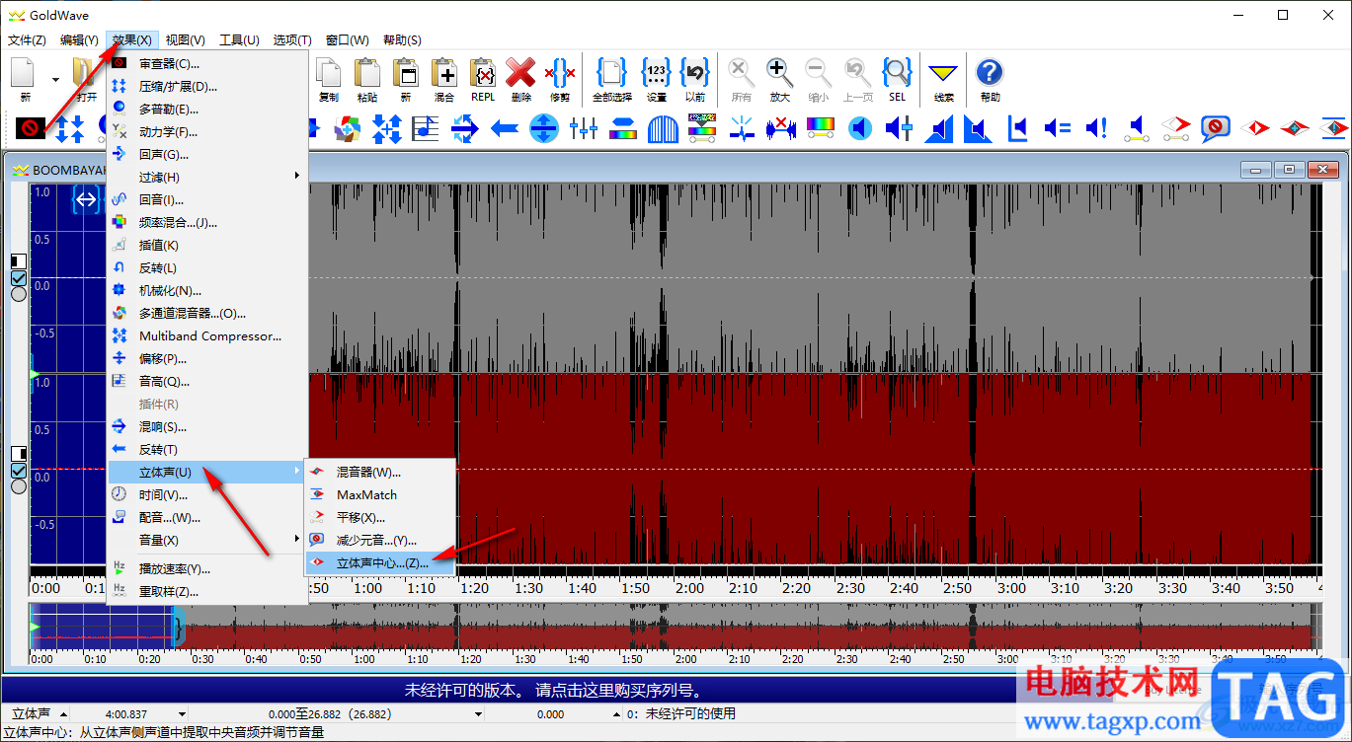Viewport: 1352px width, 742px height.
Task: Click the SEL zoom selection icon
Action: (x=896, y=74)
